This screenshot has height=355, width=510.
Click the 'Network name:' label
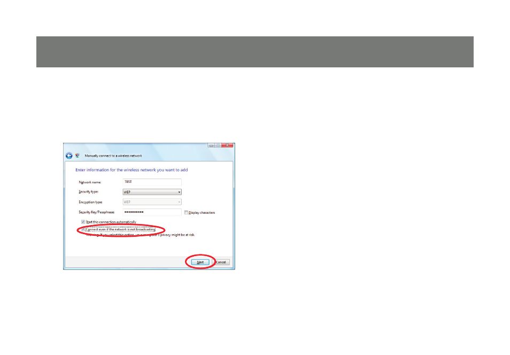[90, 182]
